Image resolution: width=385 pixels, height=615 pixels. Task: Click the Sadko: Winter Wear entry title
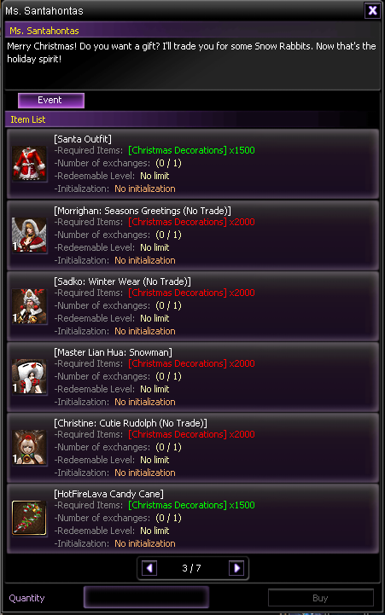coord(122,281)
